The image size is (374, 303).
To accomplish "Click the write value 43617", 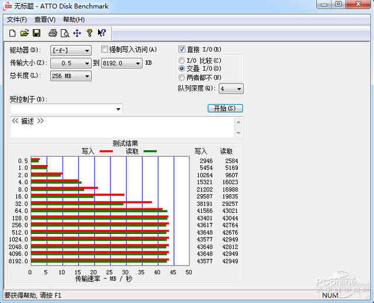I will click(x=205, y=225).
